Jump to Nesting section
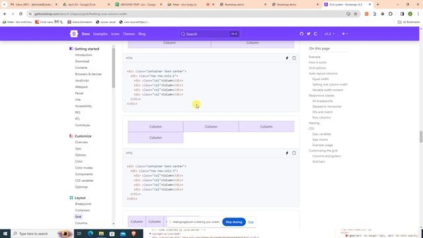 pyautogui.click(x=314, y=123)
